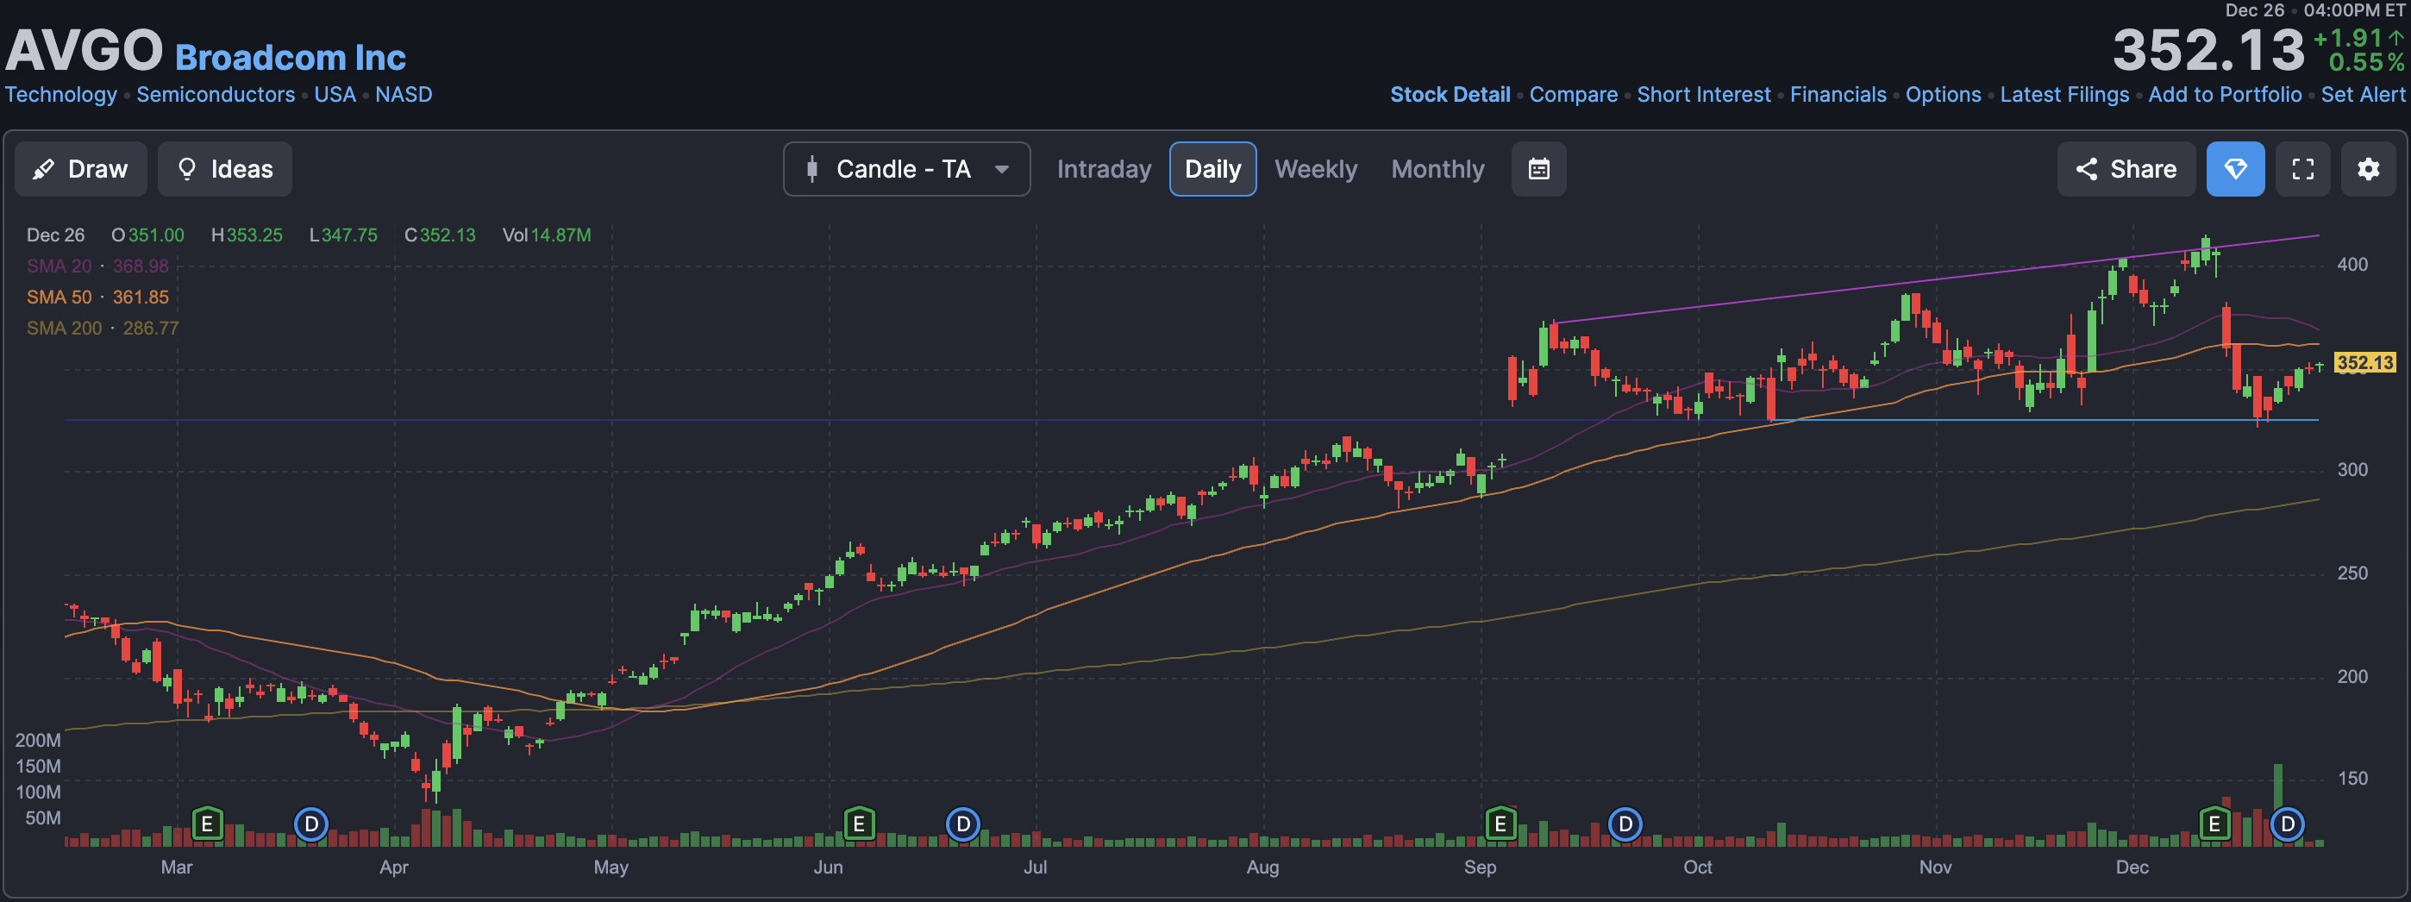Select the Daily timeframe tab
This screenshot has width=2411, height=902.
point(1212,168)
